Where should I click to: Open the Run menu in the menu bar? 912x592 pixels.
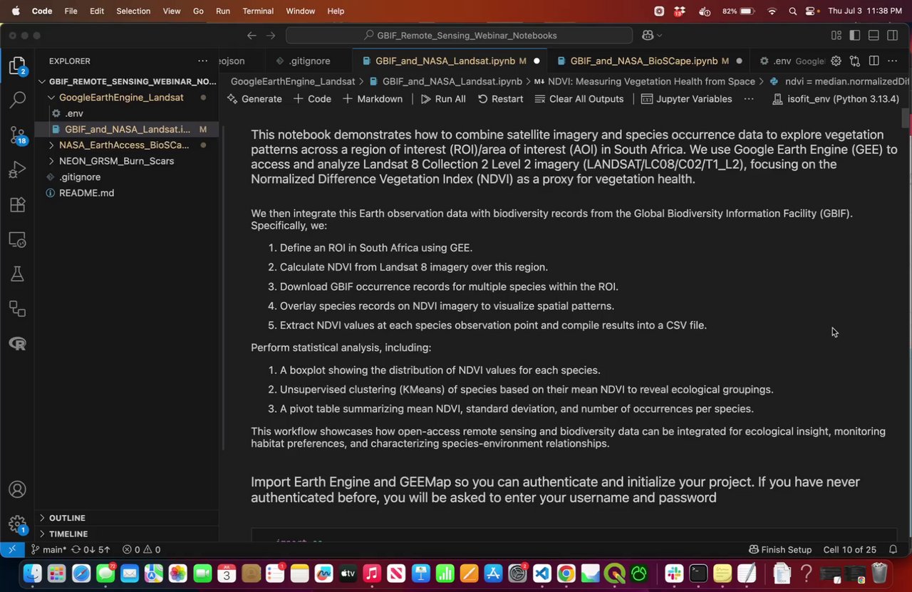pos(222,11)
